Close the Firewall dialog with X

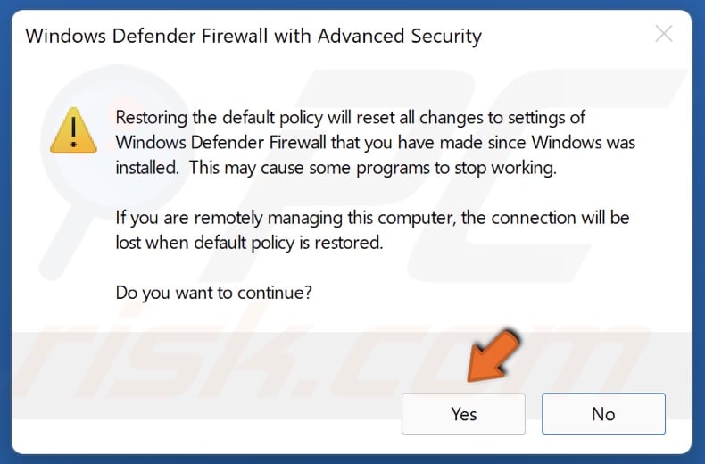click(x=664, y=36)
